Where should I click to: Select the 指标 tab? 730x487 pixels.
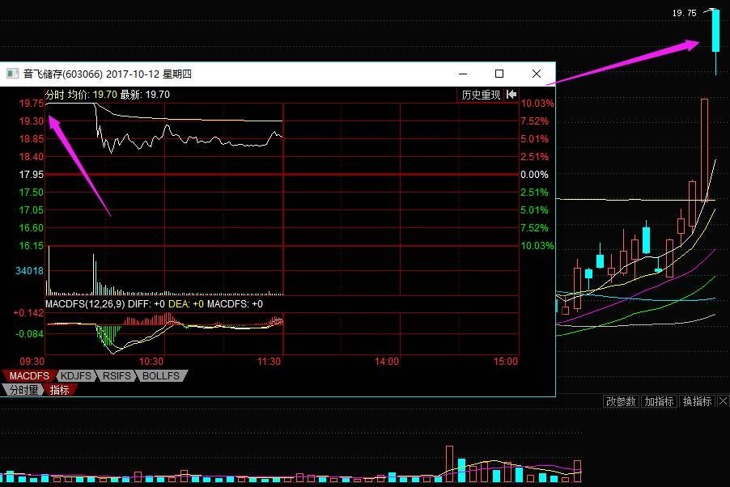pos(60,390)
